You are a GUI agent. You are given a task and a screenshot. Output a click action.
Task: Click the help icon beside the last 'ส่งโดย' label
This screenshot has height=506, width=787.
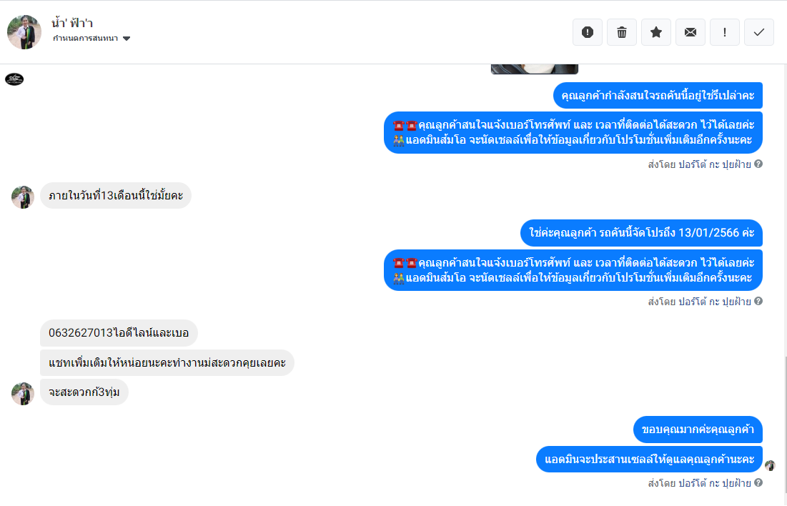point(758,482)
